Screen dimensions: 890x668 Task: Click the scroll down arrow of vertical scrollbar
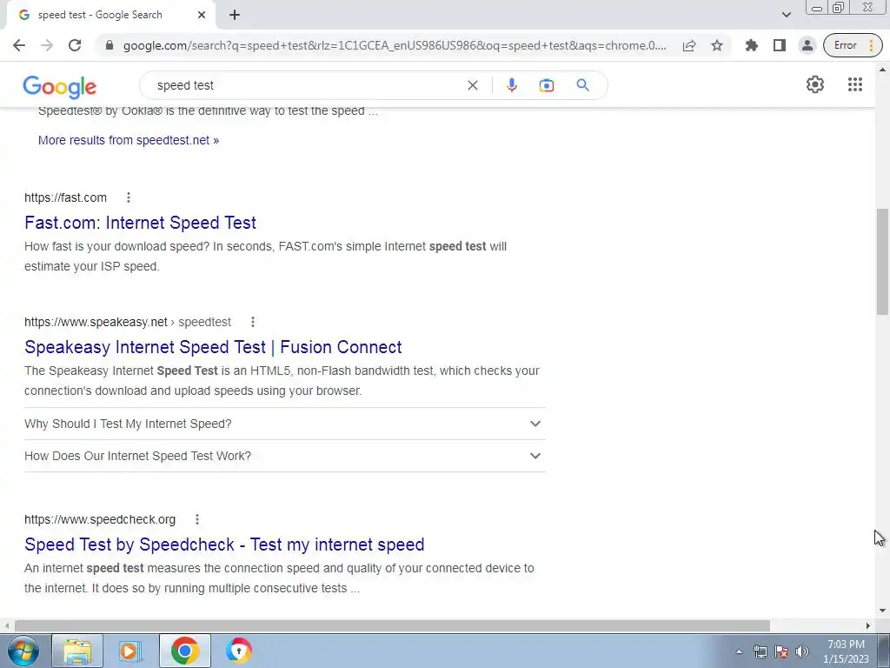click(882, 611)
